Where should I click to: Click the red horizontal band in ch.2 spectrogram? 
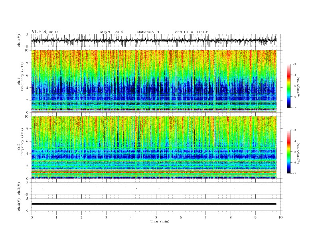tap(154, 173)
